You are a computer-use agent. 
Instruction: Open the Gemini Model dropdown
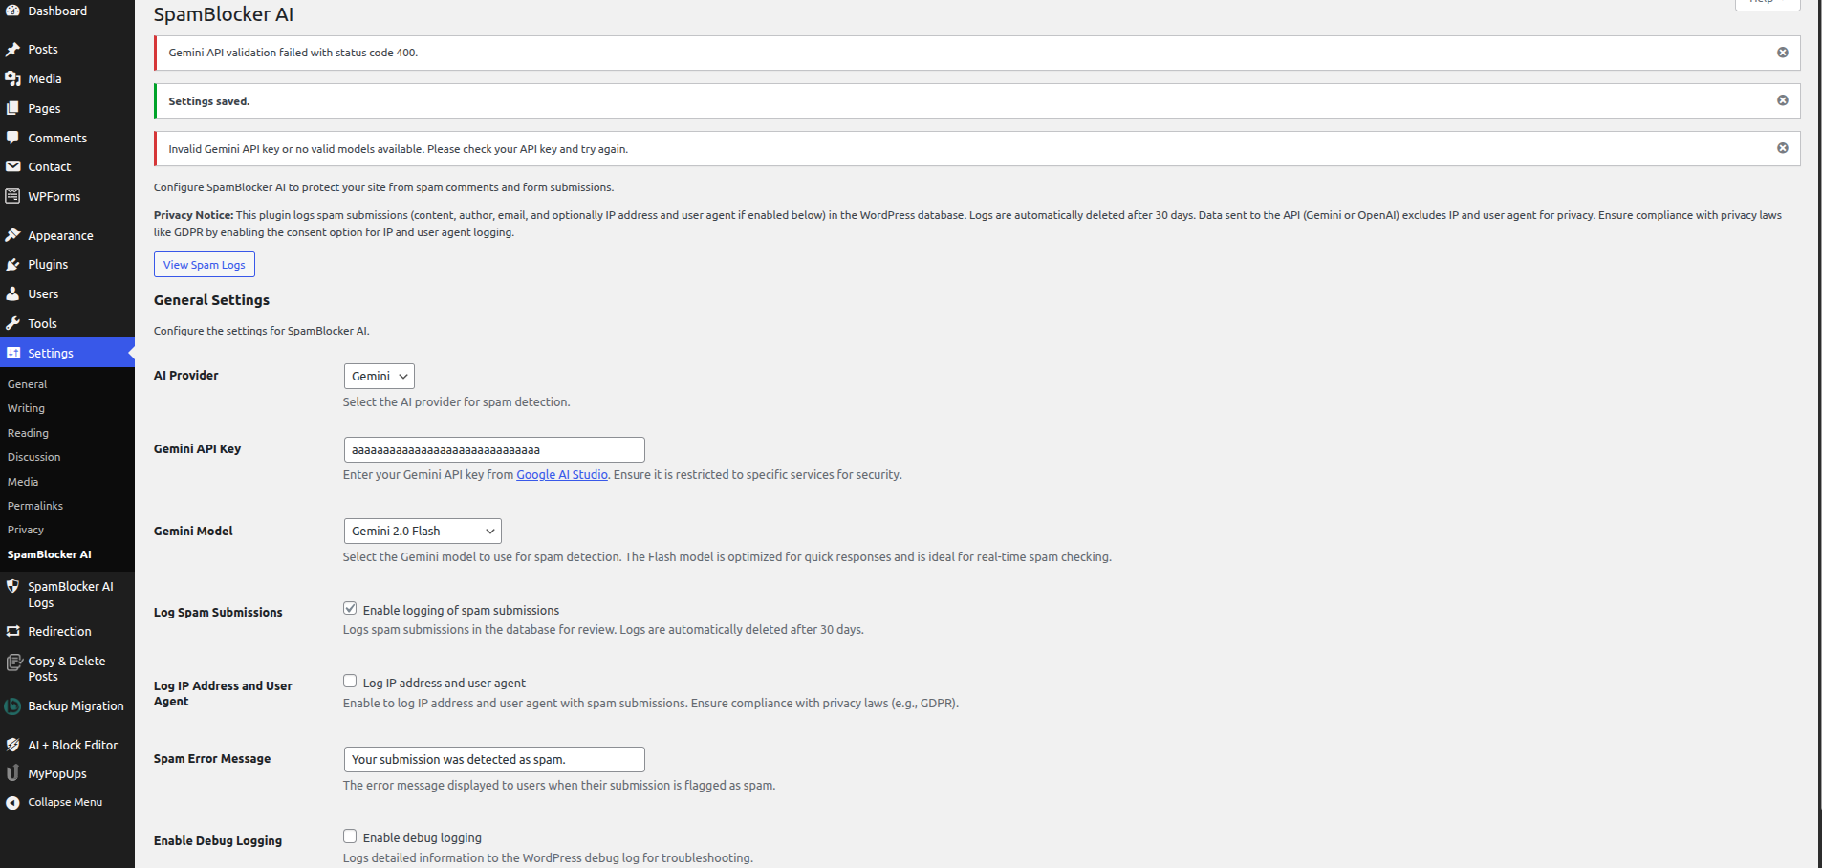click(x=423, y=532)
